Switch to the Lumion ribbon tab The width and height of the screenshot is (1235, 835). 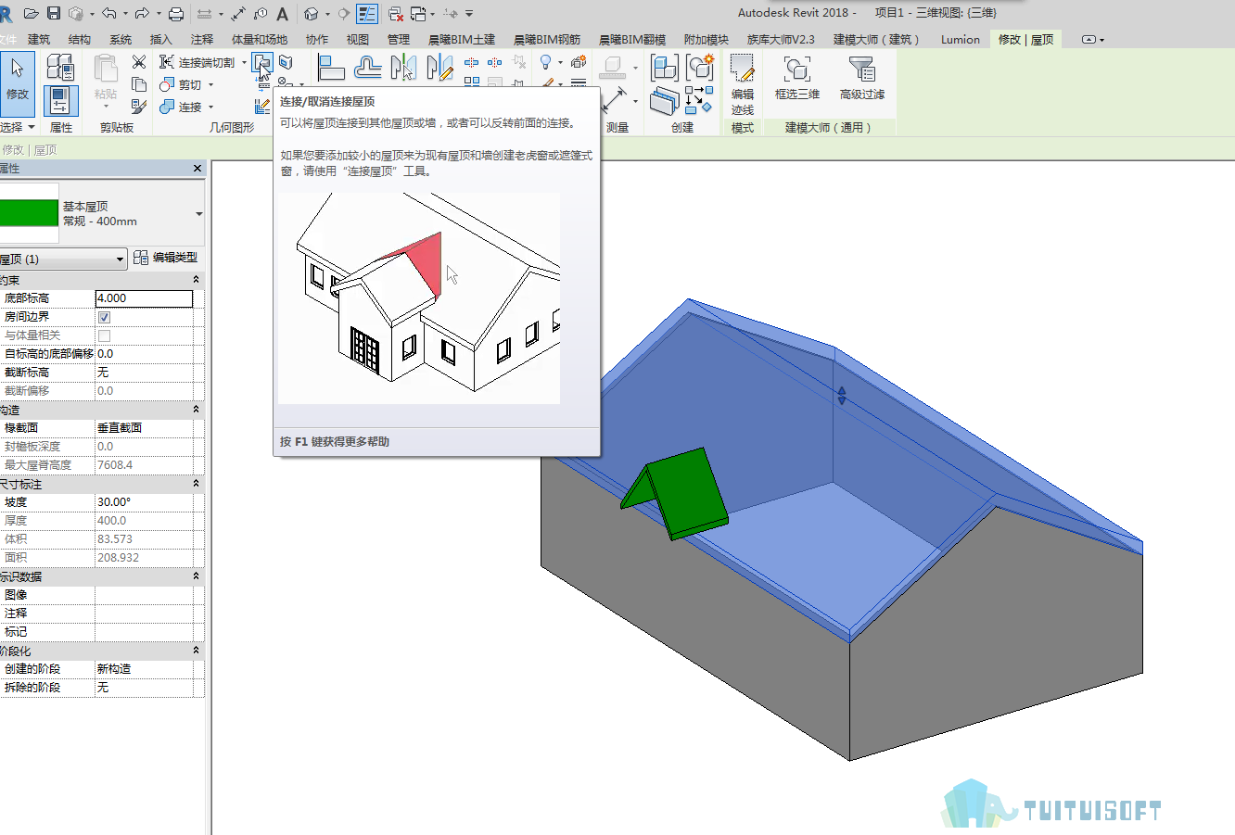(960, 39)
